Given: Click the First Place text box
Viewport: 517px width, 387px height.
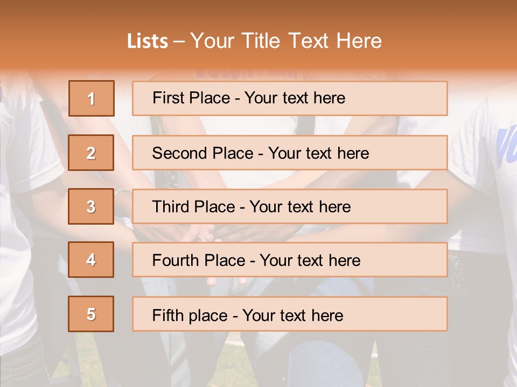Looking at the screenshot, I should (290, 98).
